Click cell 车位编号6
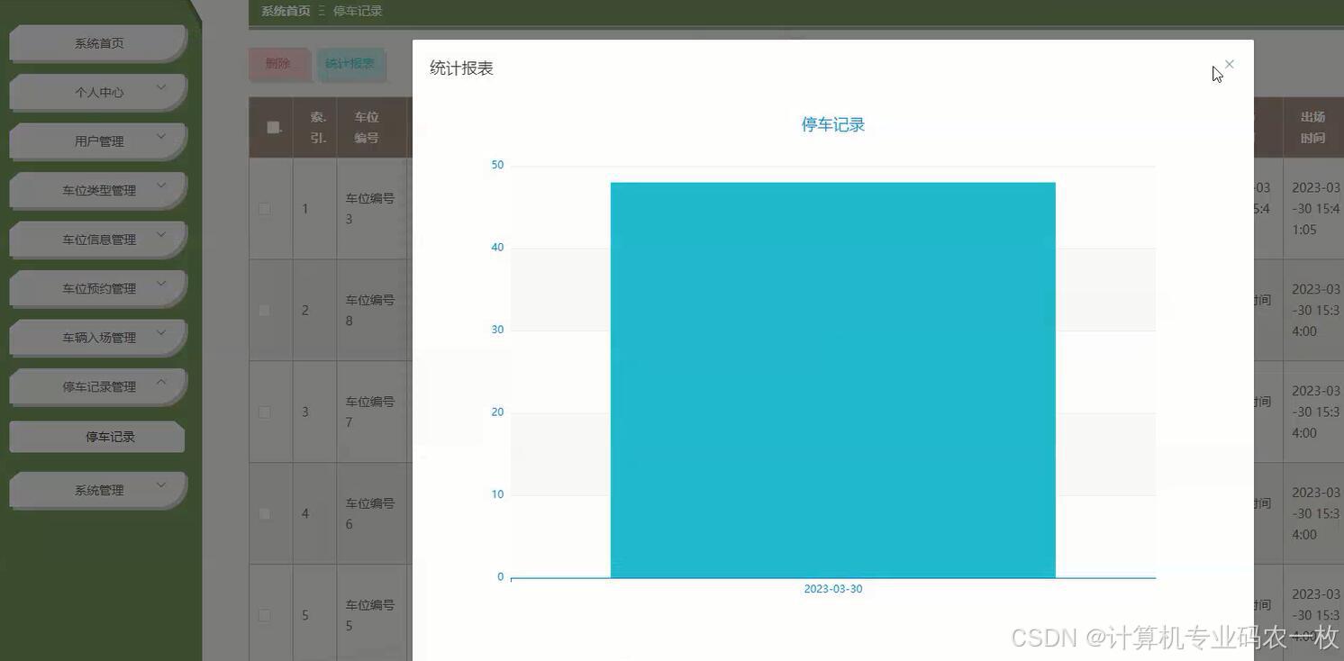Viewport: 1344px width, 661px height. [x=370, y=513]
